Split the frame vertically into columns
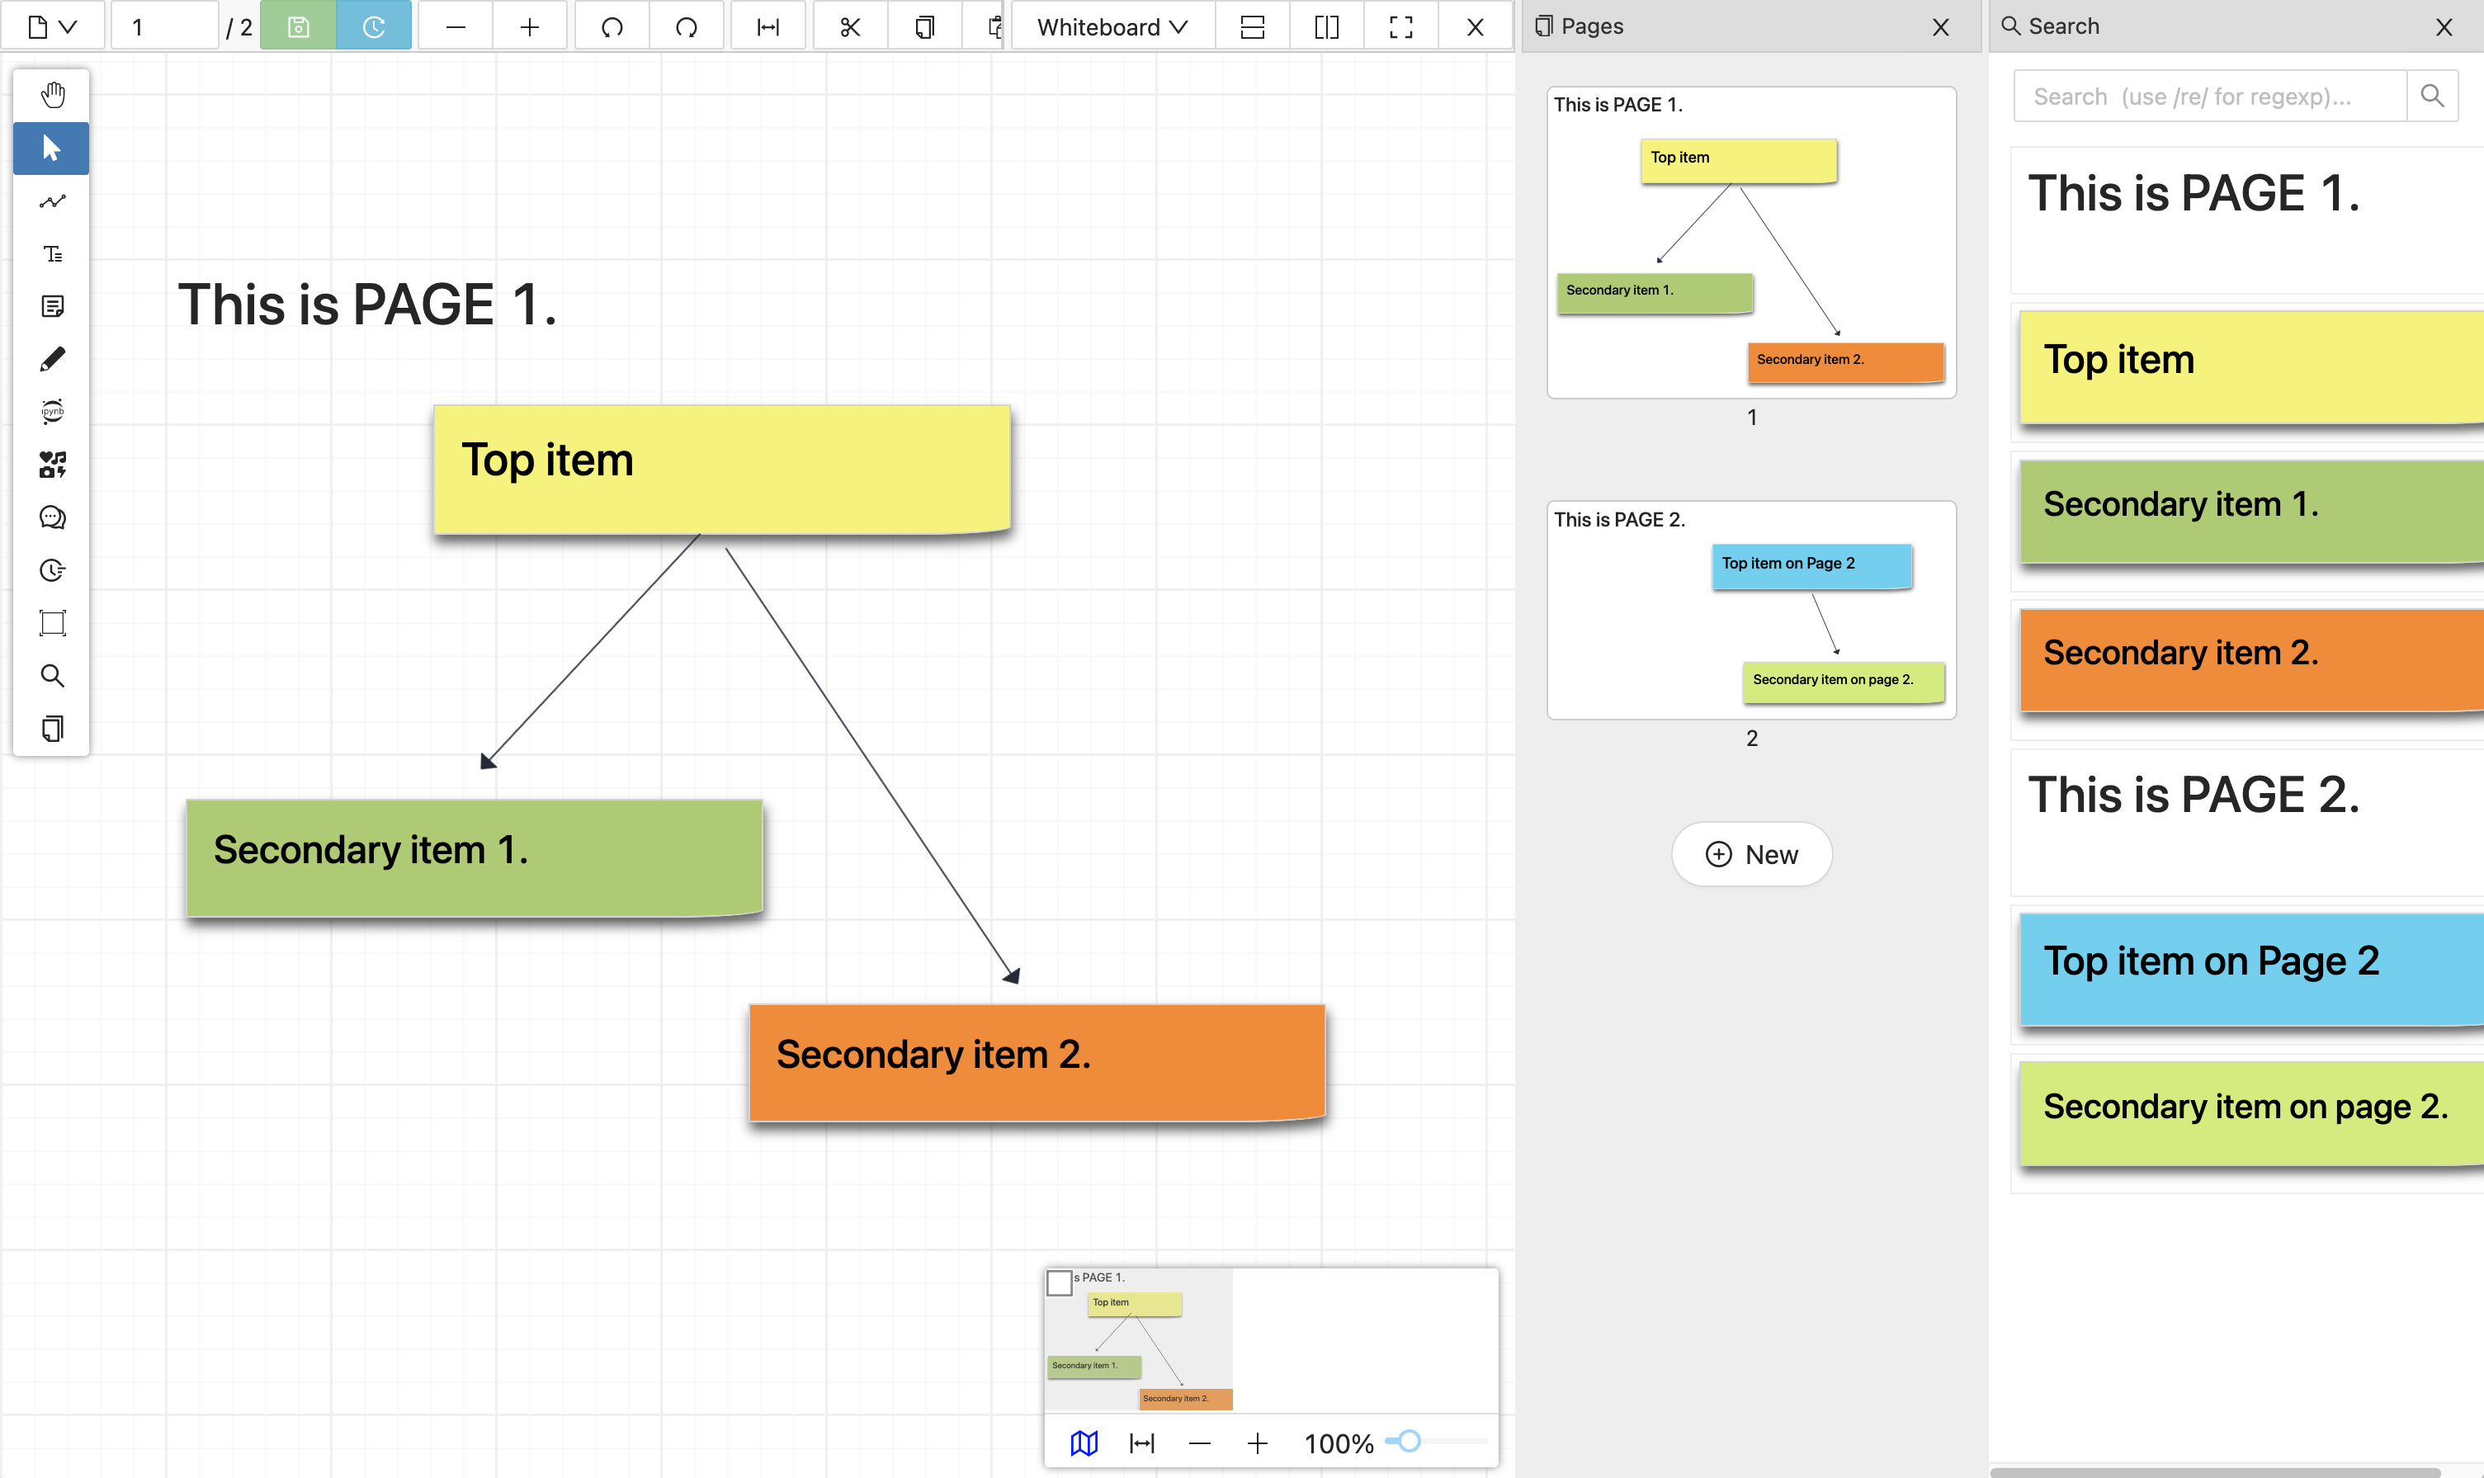 tap(1327, 27)
